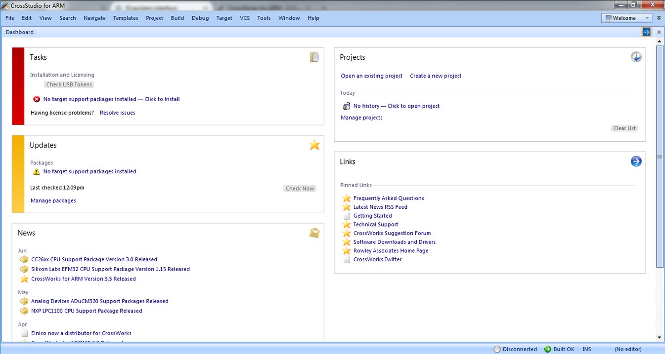
Task: Click the Disconnected target status icon
Action: (497, 349)
